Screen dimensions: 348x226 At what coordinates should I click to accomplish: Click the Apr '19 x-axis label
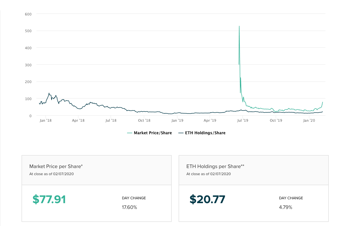point(210,120)
